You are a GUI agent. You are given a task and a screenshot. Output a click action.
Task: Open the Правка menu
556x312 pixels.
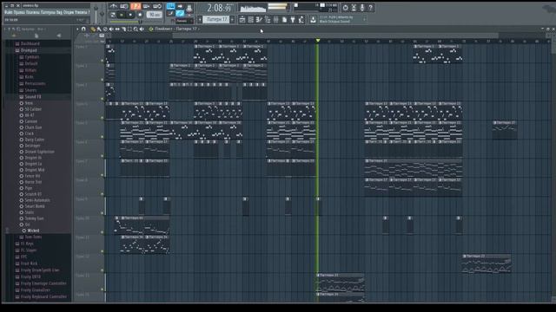(20, 12)
